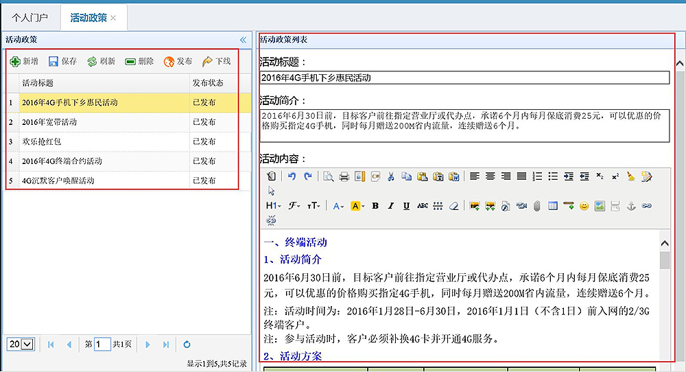Go to the previous page

click(x=69, y=345)
